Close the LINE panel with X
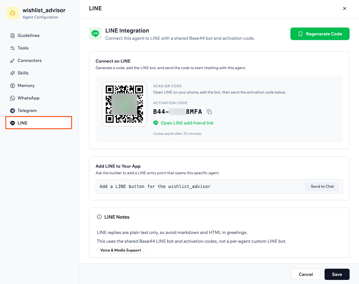This screenshot has height=284, width=359. click(x=344, y=8)
